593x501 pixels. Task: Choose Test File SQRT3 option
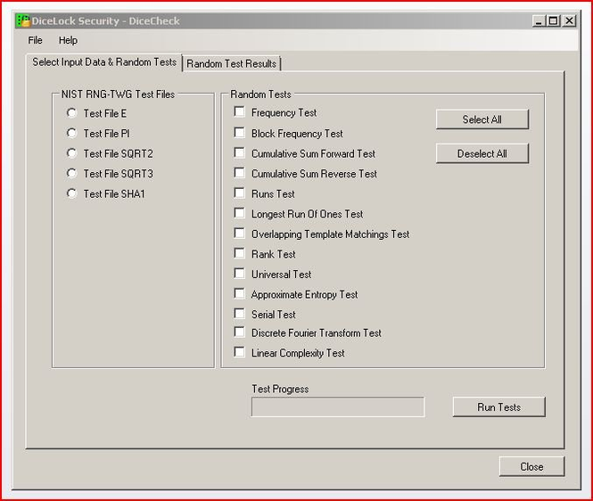tap(71, 173)
